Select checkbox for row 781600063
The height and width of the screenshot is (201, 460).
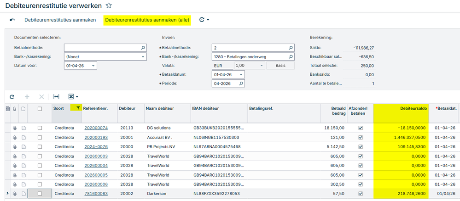click(x=40, y=193)
